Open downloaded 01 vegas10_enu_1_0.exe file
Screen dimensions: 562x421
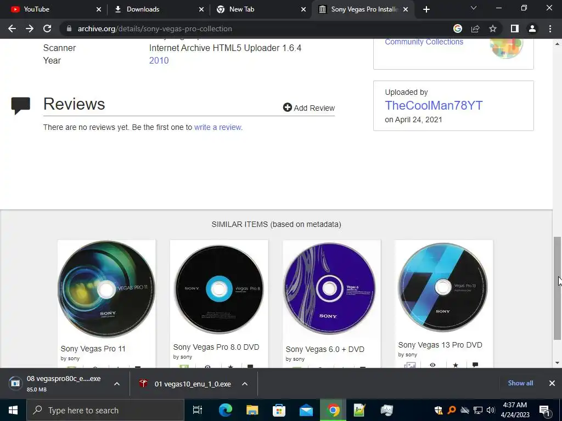pos(186,384)
